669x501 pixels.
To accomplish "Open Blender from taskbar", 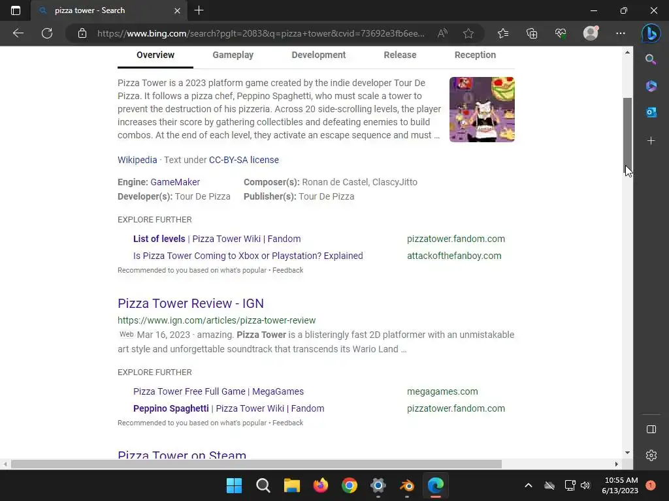I will pos(407,485).
